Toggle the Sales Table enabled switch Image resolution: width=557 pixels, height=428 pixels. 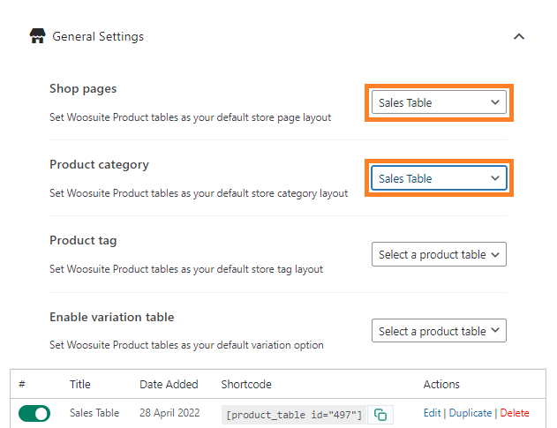point(34,413)
